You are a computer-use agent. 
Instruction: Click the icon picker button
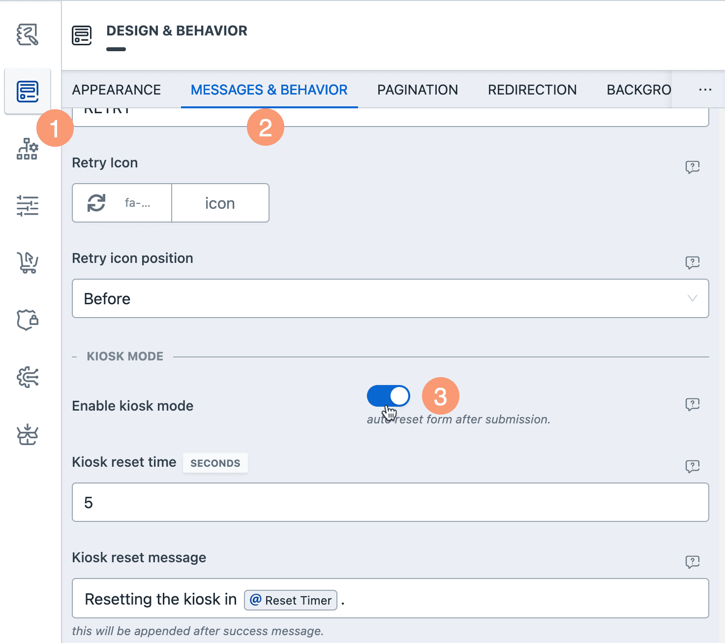click(220, 203)
